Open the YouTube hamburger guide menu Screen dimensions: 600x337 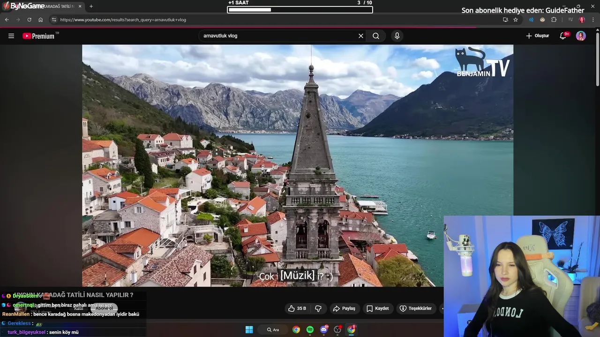click(11, 36)
